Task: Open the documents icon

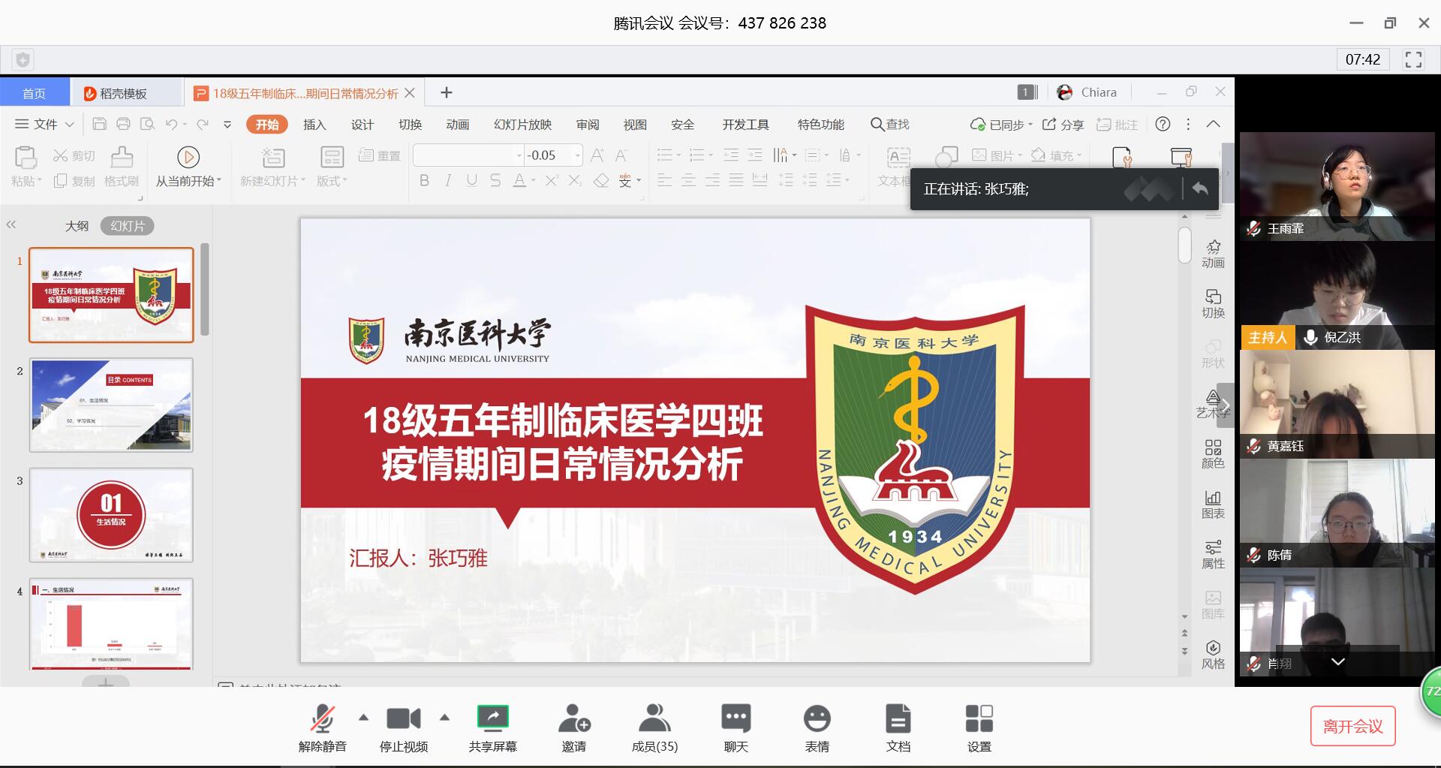Action: pyautogui.click(x=898, y=718)
